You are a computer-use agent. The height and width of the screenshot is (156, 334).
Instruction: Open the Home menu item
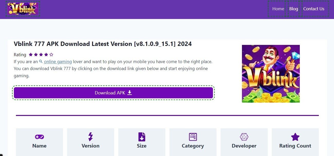(x=278, y=9)
